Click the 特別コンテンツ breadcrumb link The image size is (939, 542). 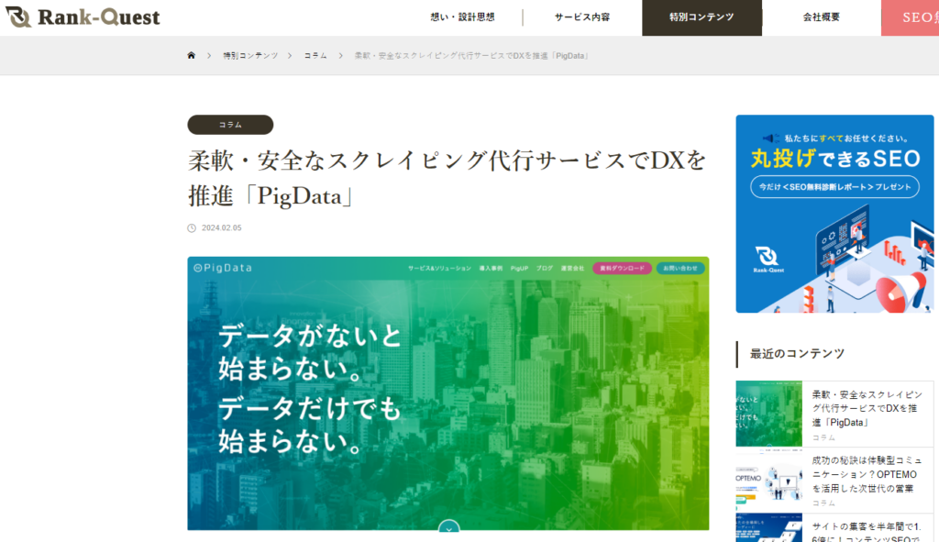250,56
